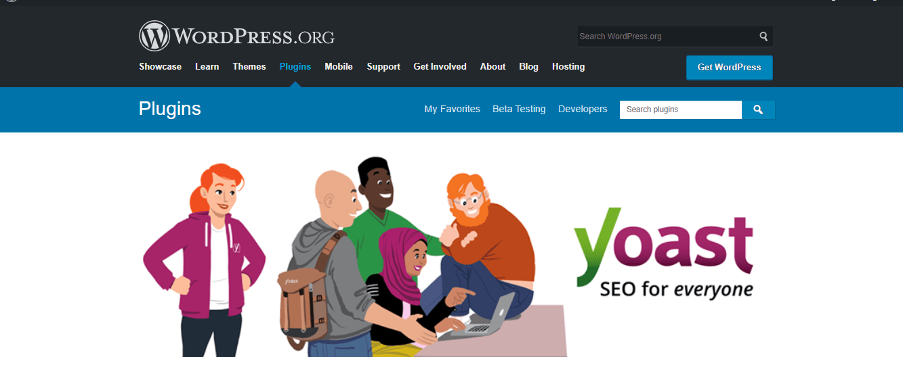Open the Get Involved link
This screenshot has height=367, width=903.
pyautogui.click(x=440, y=66)
